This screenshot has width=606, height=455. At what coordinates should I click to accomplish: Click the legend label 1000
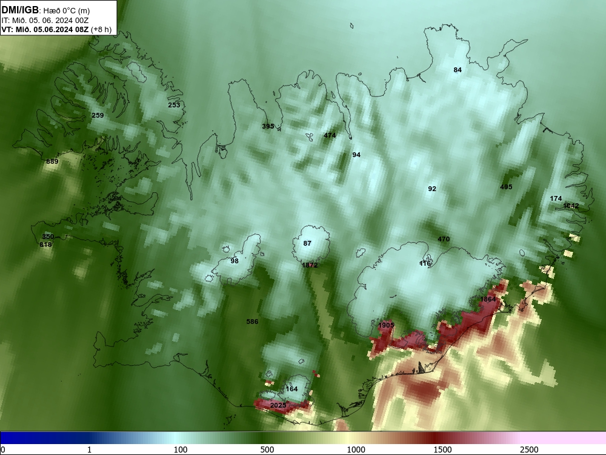(356, 450)
